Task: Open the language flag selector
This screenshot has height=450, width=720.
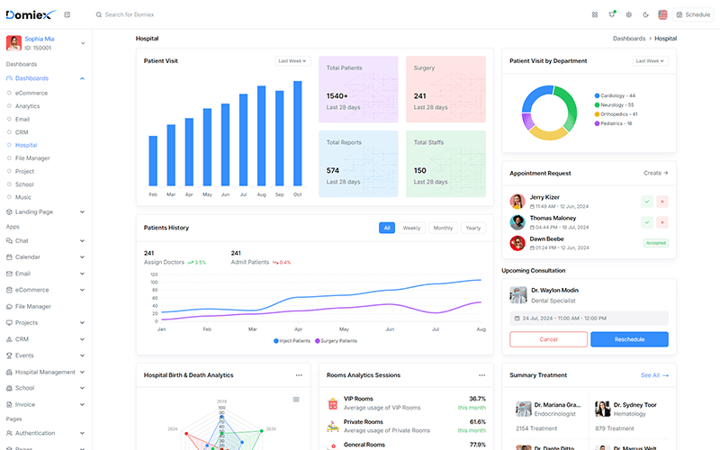Action: coord(662,14)
